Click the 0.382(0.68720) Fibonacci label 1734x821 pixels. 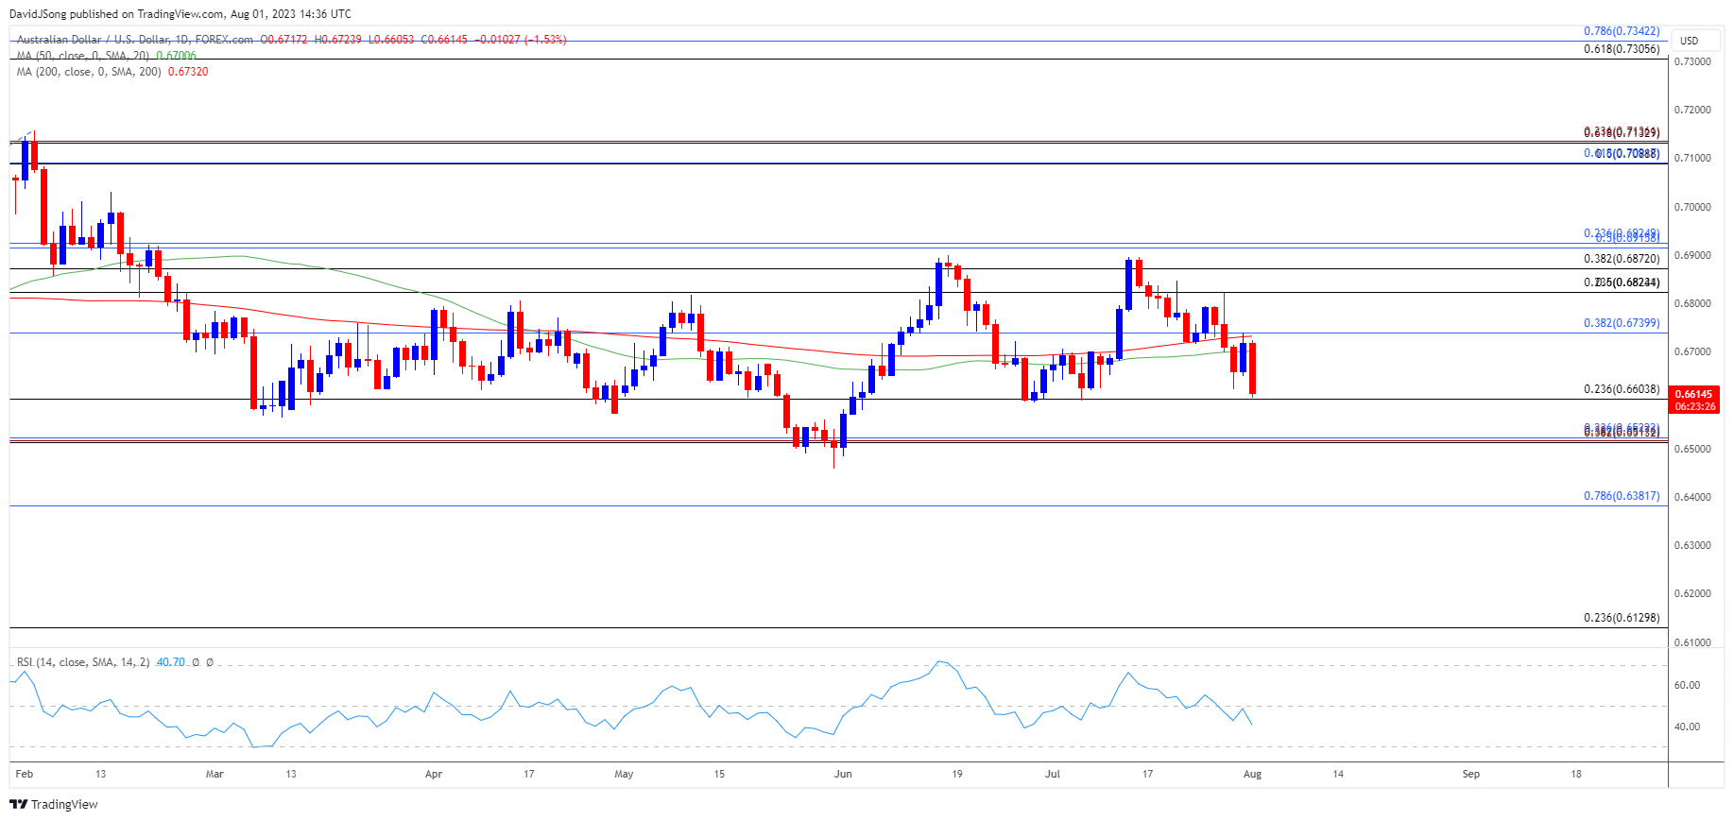click(1622, 259)
